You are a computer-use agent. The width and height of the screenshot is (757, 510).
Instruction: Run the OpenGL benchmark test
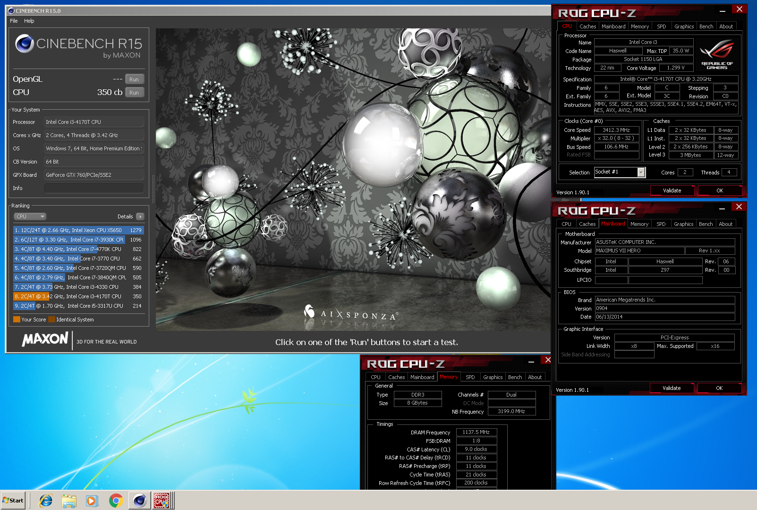(134, 79)
